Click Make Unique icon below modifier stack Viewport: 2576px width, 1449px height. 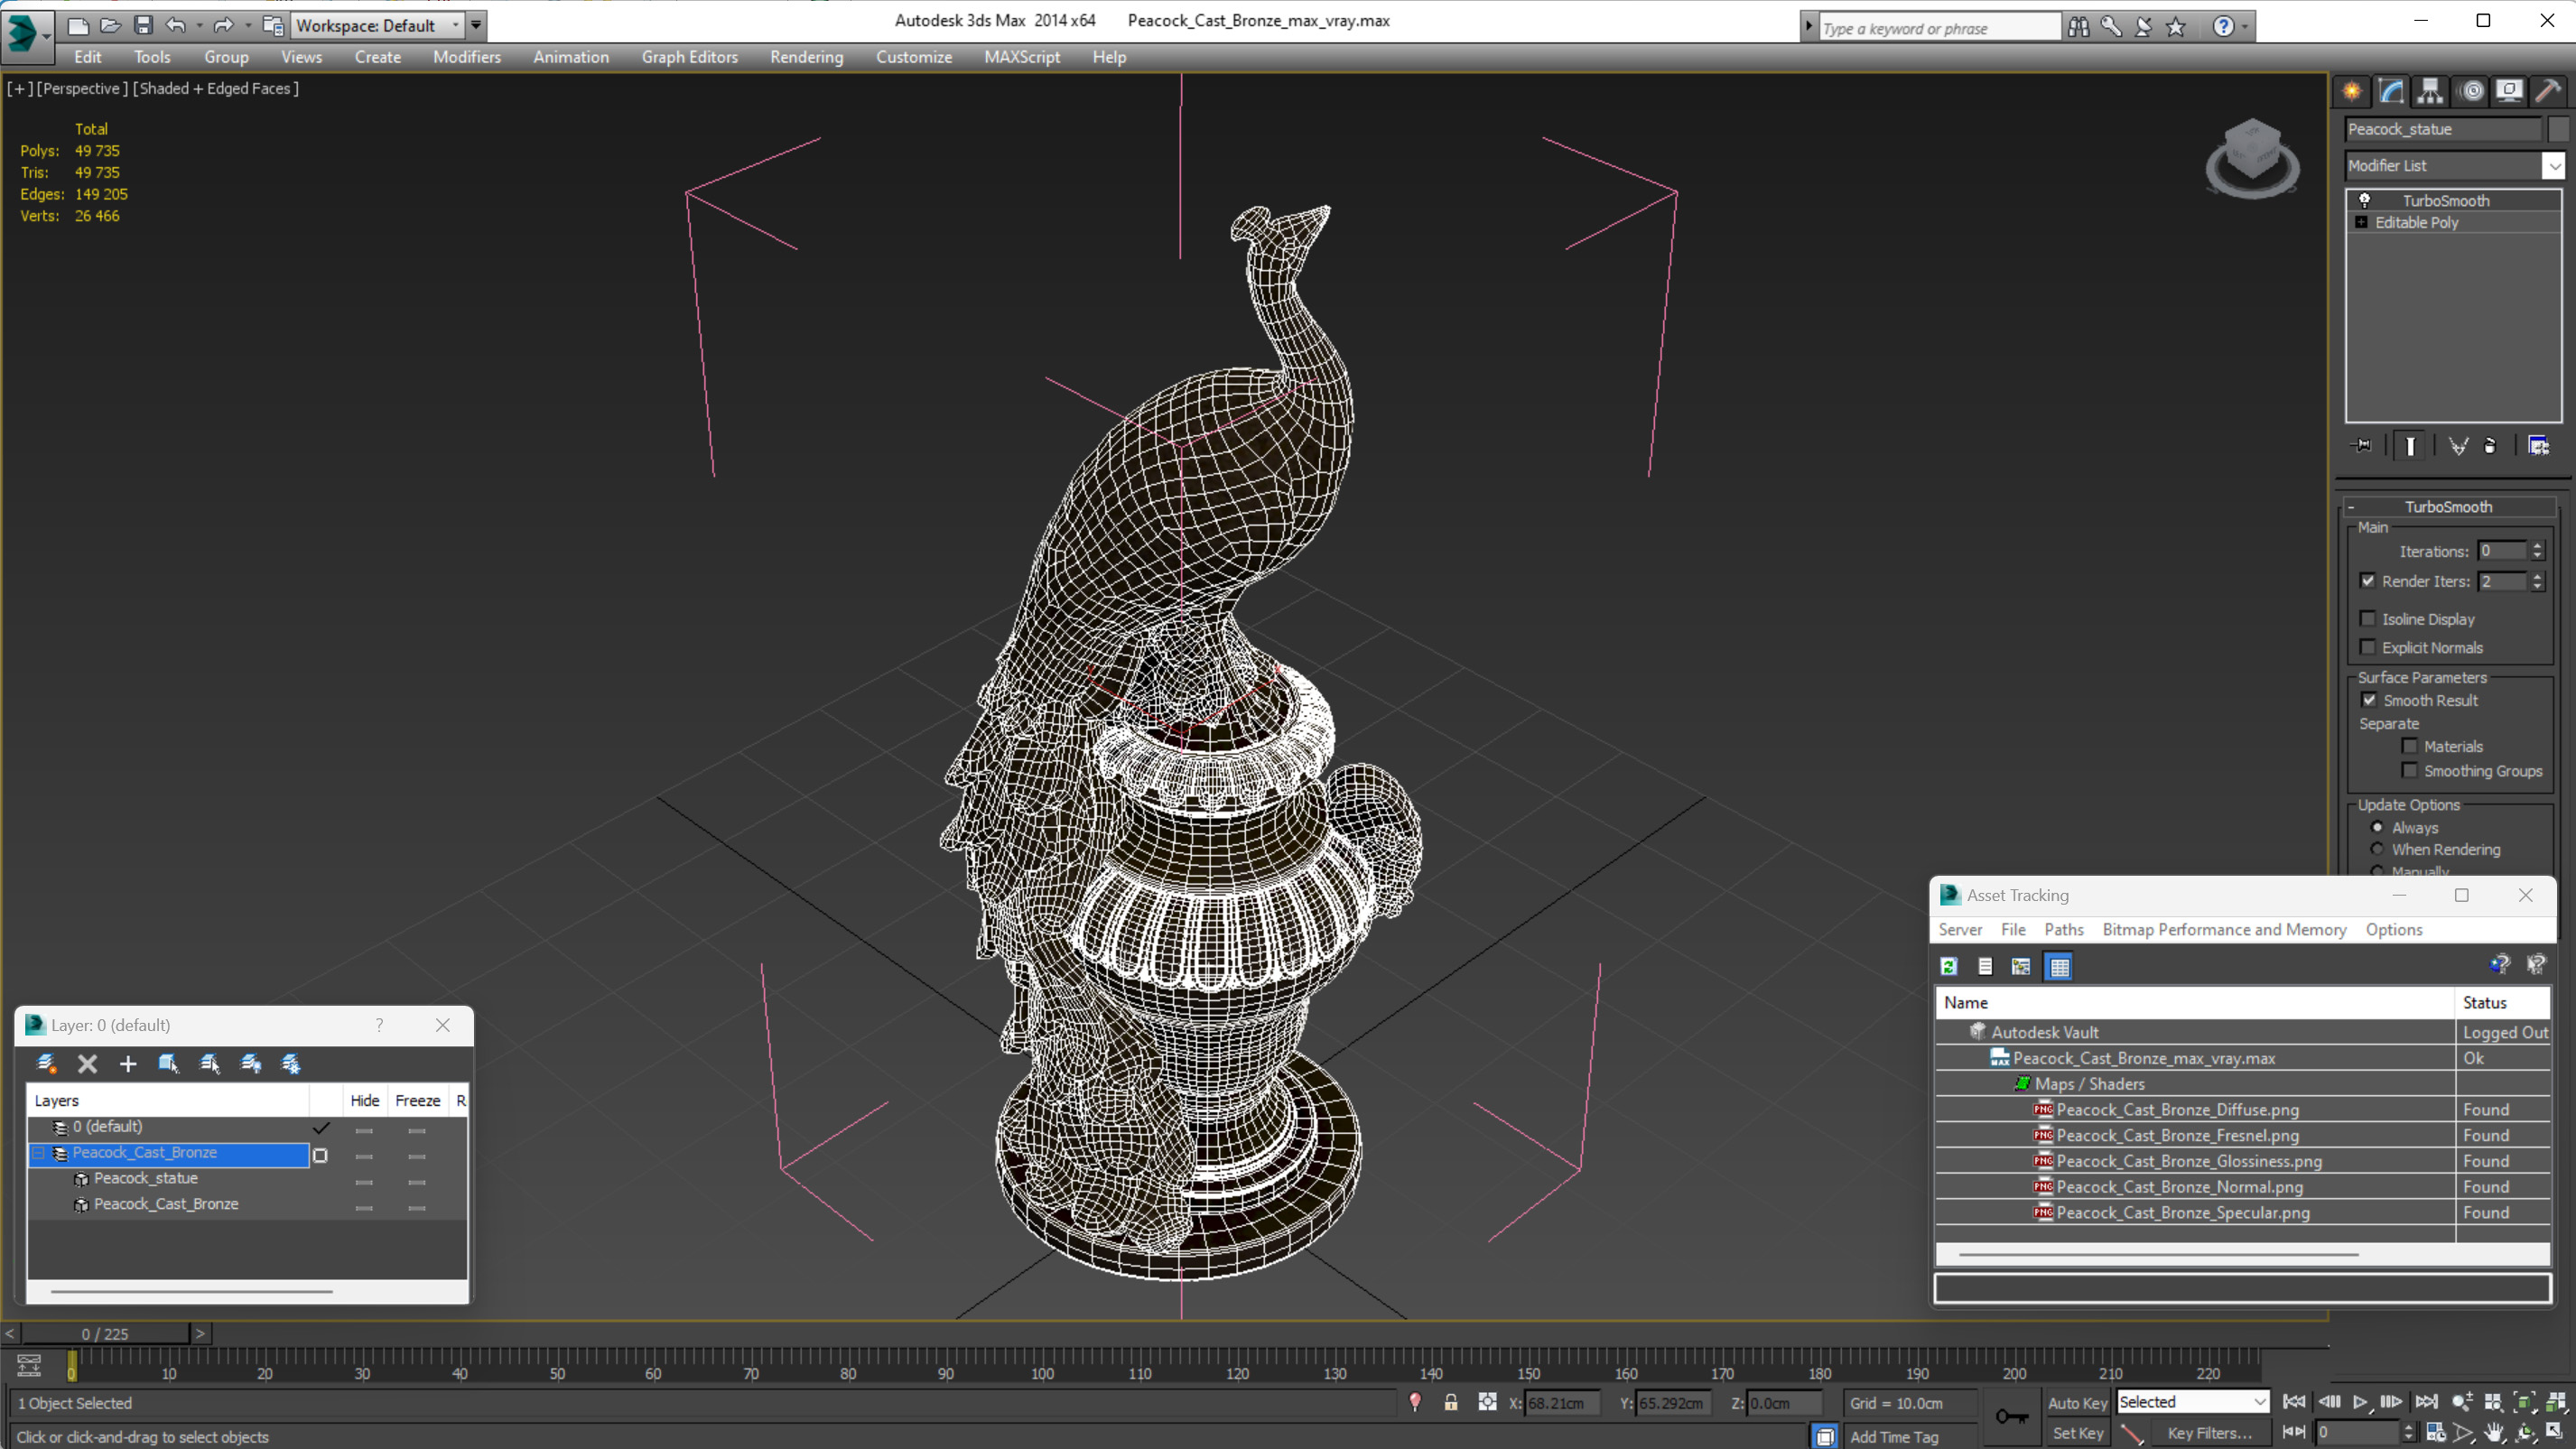[2458, 445]
